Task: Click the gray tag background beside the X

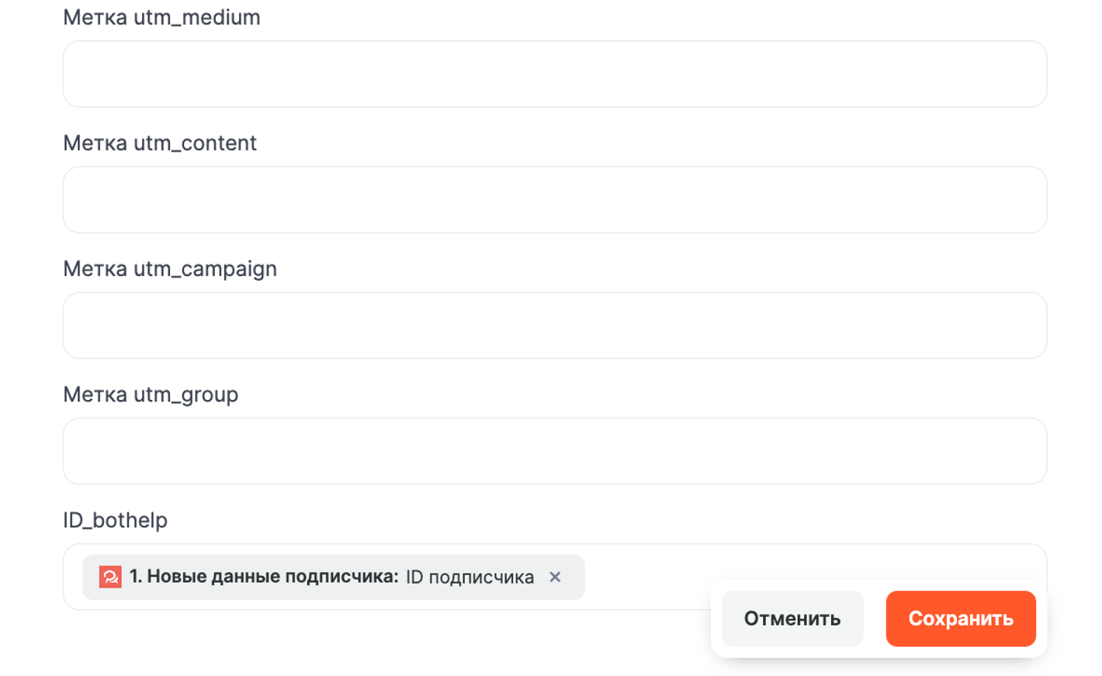Action: [x=574, y=577]
